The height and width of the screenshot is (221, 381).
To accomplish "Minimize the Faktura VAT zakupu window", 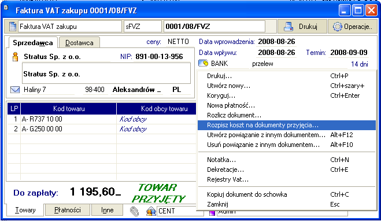I will pos(345,10).
